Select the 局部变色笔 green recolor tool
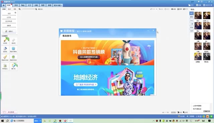The height and width of the screenshot is (123, 214). pyautogui.click(x=13, y=58)
